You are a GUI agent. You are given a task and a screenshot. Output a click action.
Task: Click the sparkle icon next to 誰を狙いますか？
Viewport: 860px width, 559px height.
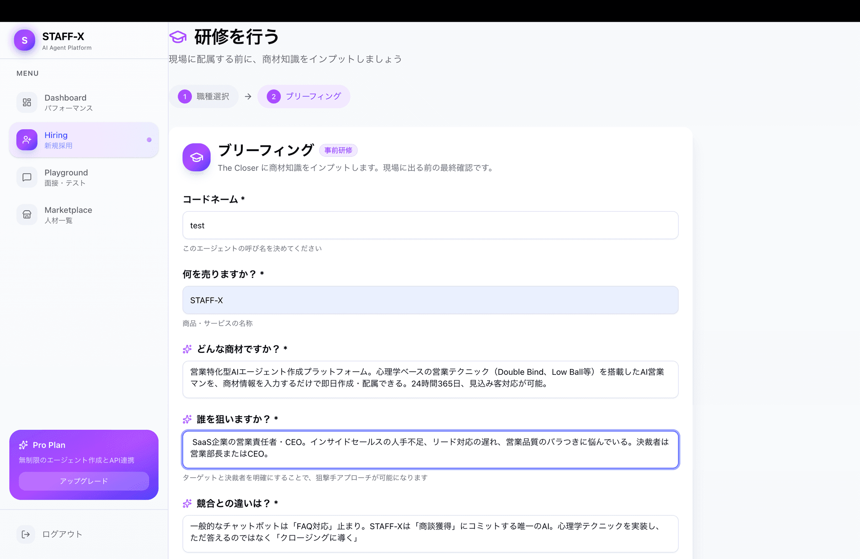[x=187, y=419]
